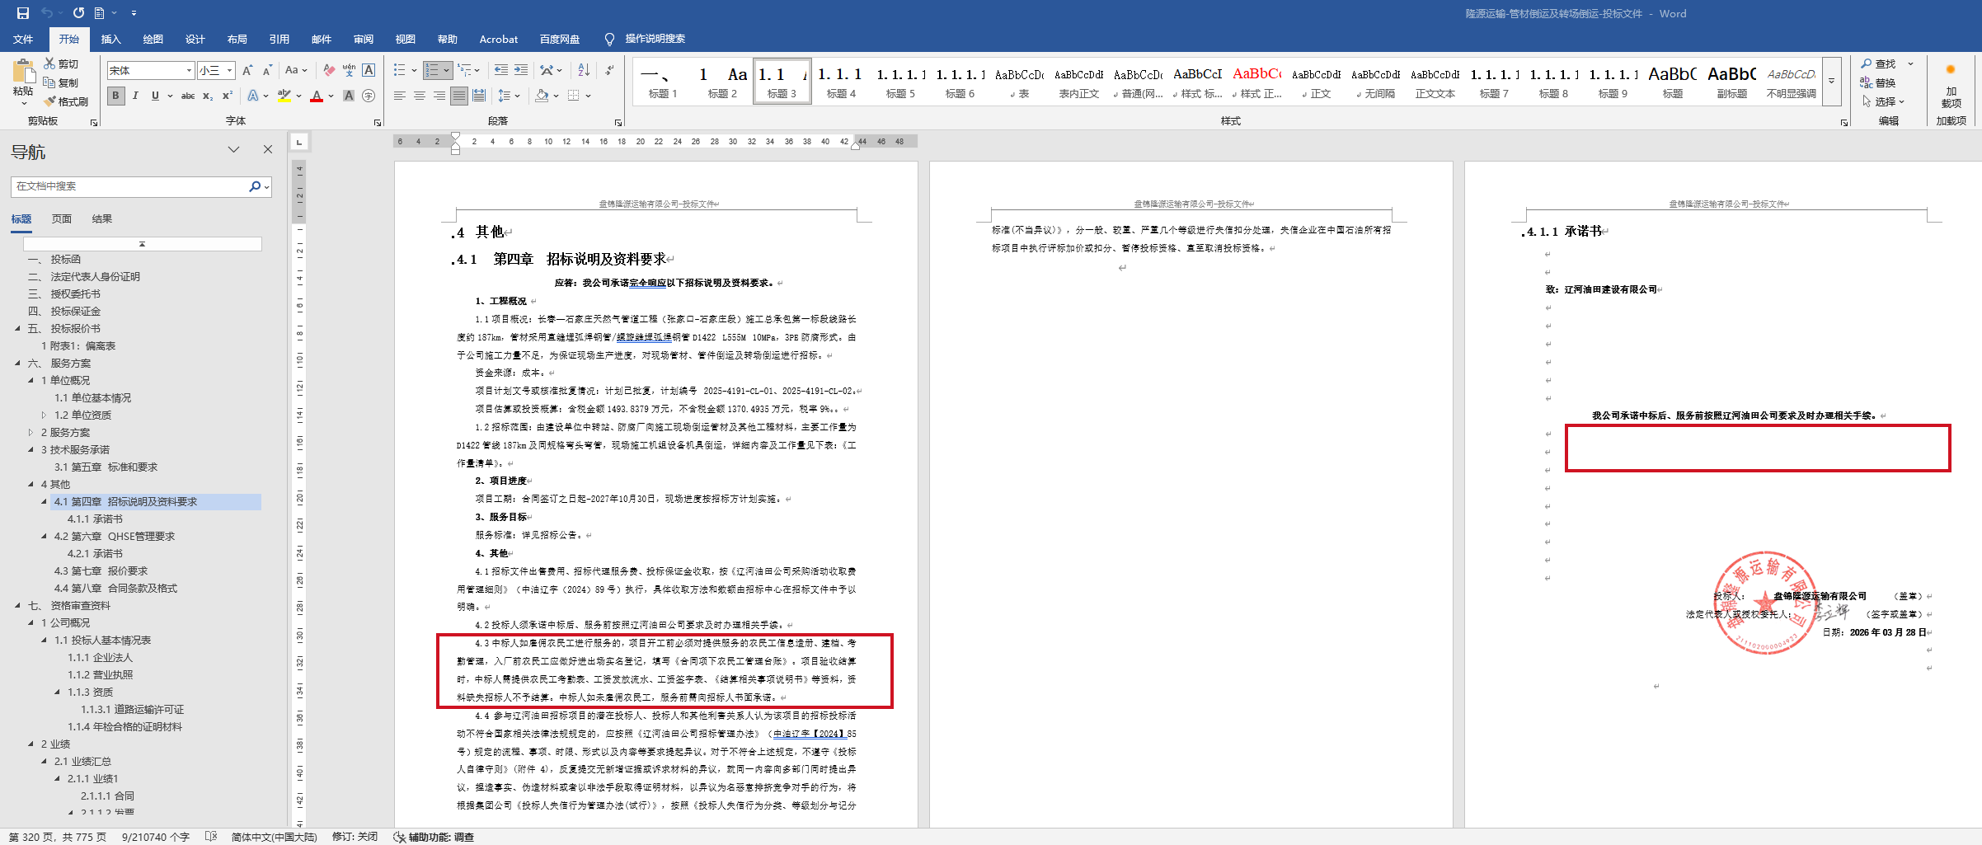Open the line spacing dropdown

(509, 96)
